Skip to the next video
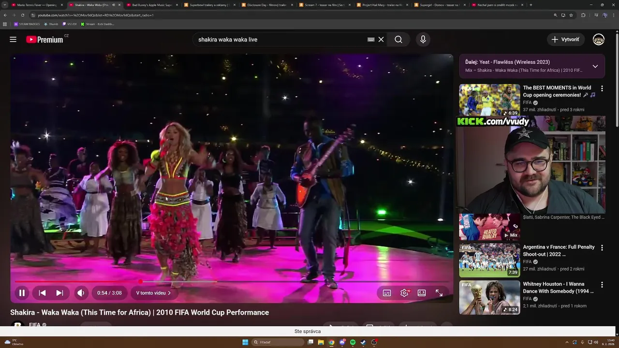The image size is (619, 348). pyautogui.click(x=59, y=293)
